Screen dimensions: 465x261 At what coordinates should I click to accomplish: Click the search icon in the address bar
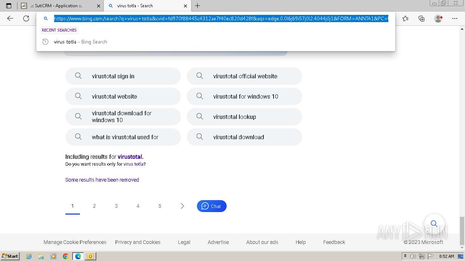click(x=46, y=18)
